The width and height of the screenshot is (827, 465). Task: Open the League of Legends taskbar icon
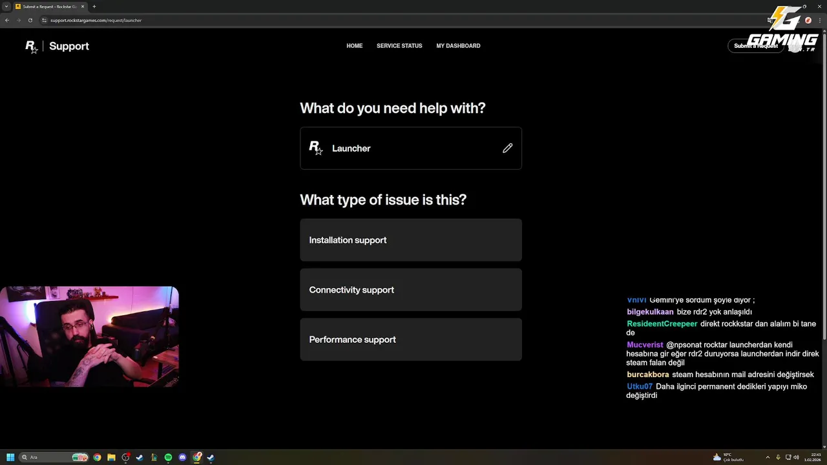(154, 457)
